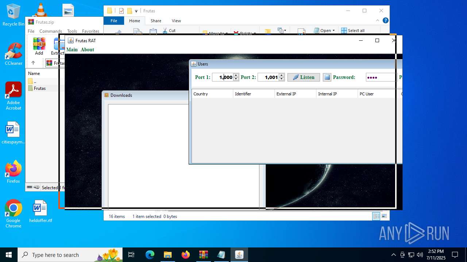The width and height of the screenshot is (467, 262).
Task: Click the blue square icon next to Listen
Action: click(327, 77)
